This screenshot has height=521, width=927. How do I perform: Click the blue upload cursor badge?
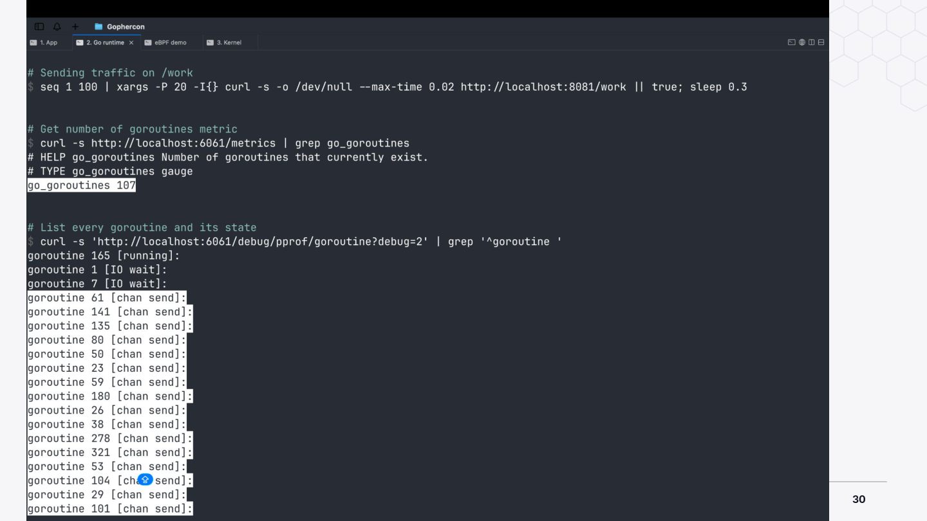(x=146, y=479)
